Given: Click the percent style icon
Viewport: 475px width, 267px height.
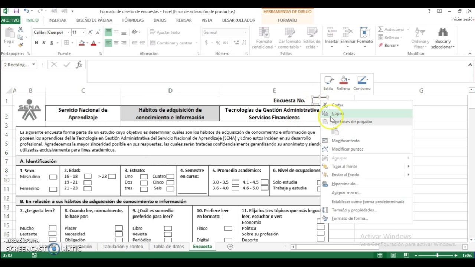Looking at the screenshot, I should pyautogui.click(x=217, y=43).
